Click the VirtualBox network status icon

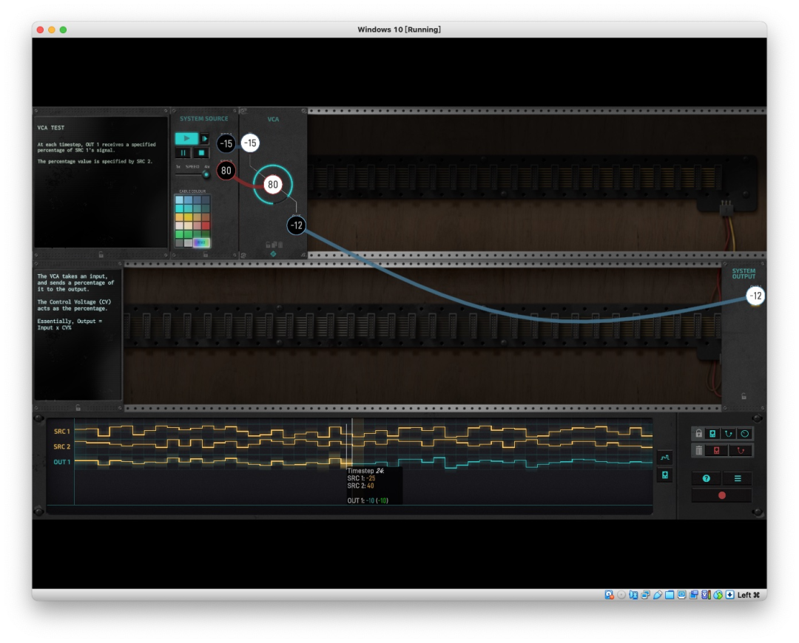pyautogui.click(x=646, y=595)
